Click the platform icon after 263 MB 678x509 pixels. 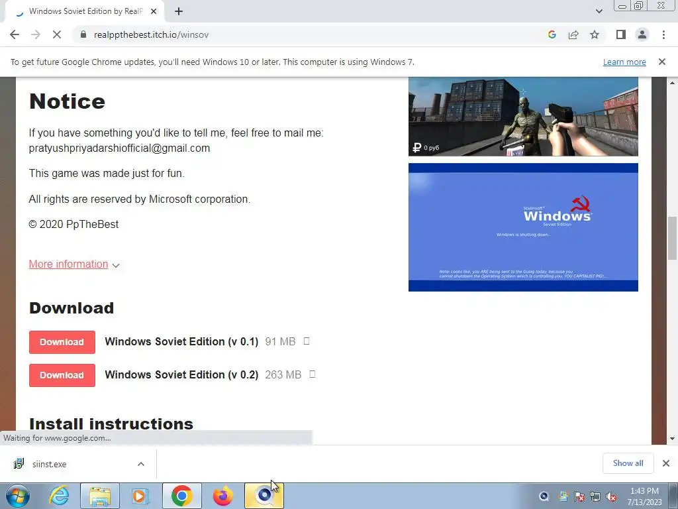coord(313,374)
